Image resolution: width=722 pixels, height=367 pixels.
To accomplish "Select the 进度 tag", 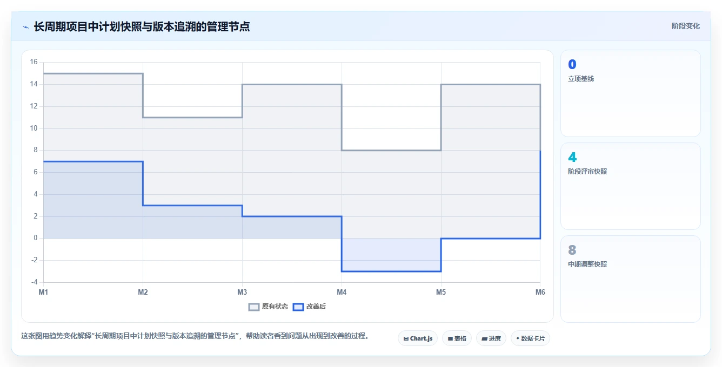I will (491, 338).
